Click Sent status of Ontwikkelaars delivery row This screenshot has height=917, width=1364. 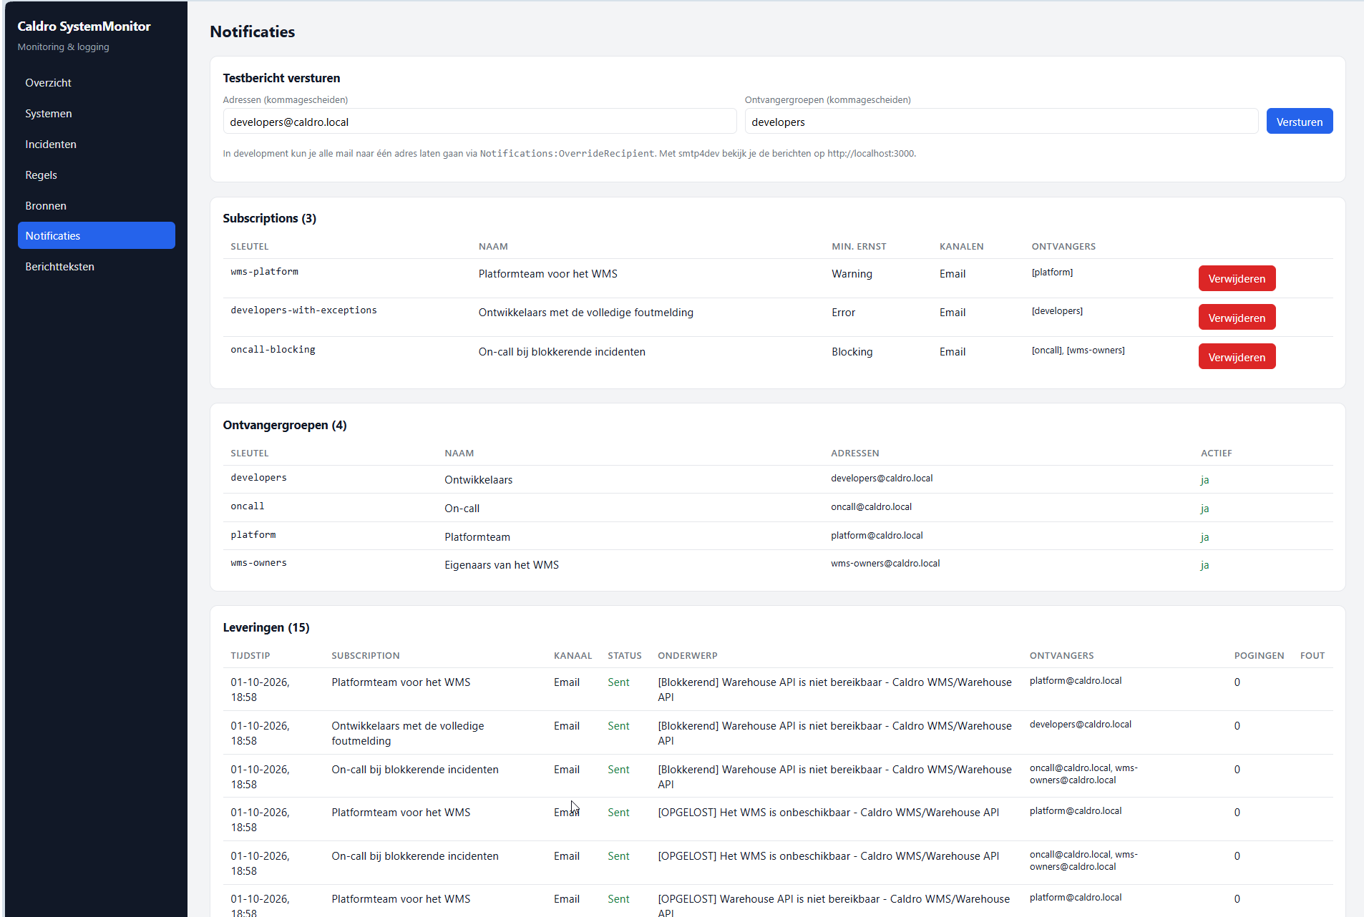pos(618,726)
